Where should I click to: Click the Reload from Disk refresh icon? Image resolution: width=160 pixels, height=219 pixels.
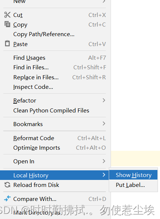pos(7,185)
